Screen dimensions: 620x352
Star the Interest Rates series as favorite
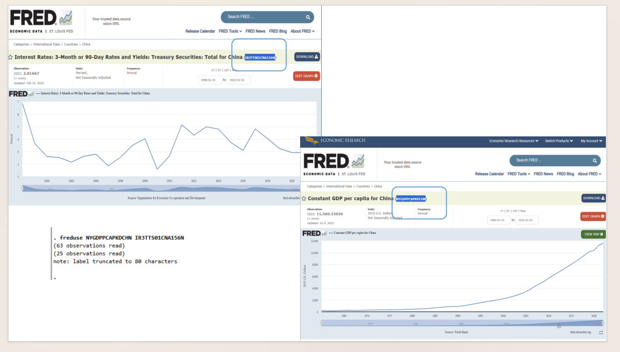[11, 57]
